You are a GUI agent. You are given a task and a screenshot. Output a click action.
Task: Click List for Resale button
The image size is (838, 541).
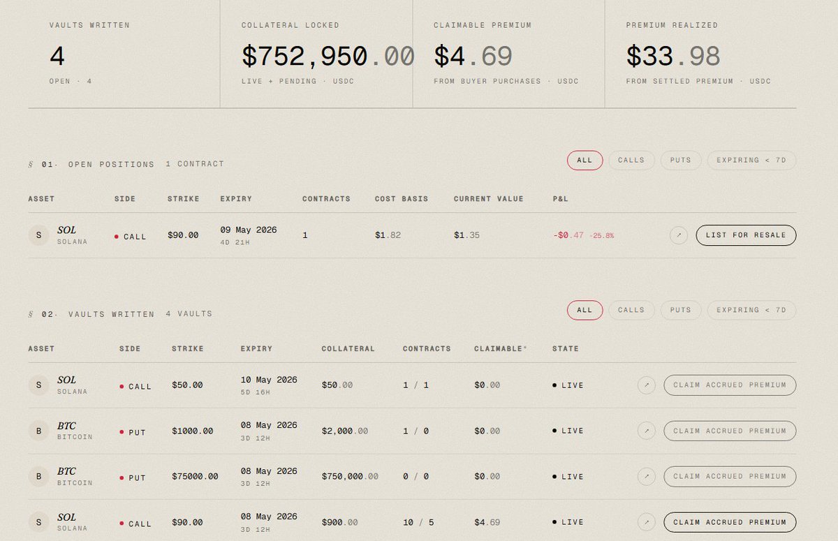(x=746, y=235)
